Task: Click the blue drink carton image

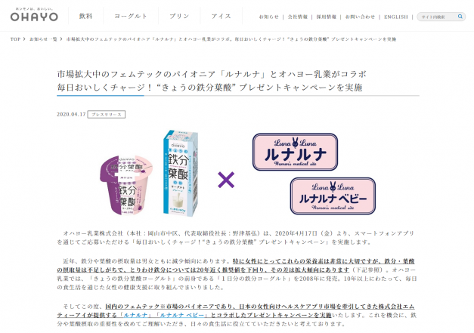Action: click(181, 173)
